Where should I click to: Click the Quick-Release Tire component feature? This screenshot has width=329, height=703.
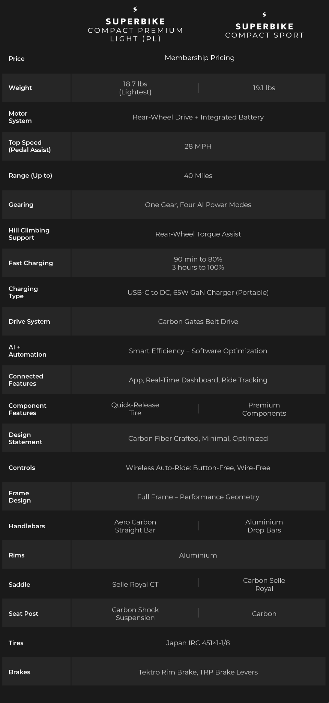(135, 409)
